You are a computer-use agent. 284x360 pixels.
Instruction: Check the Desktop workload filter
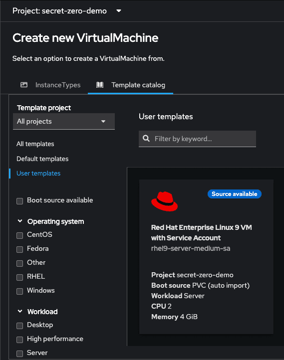(x=20, y=326)
